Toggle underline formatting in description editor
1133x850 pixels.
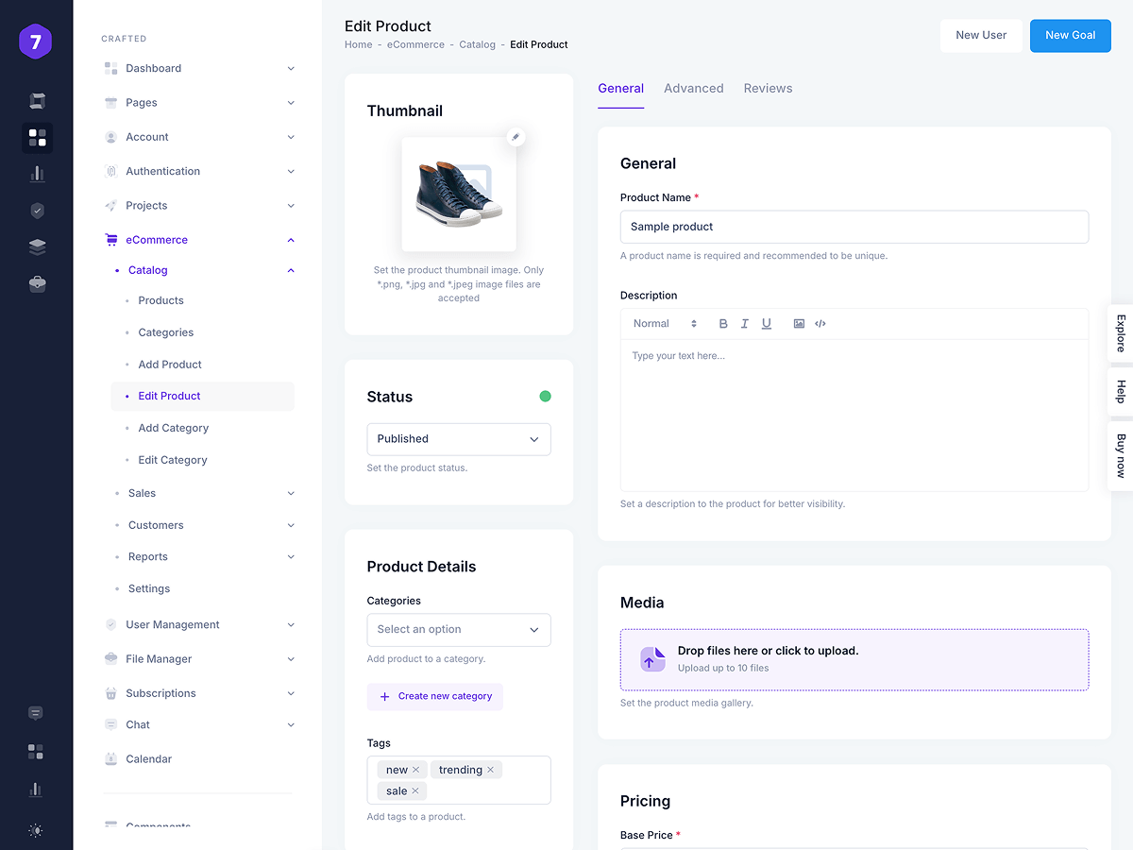(766, 324)
